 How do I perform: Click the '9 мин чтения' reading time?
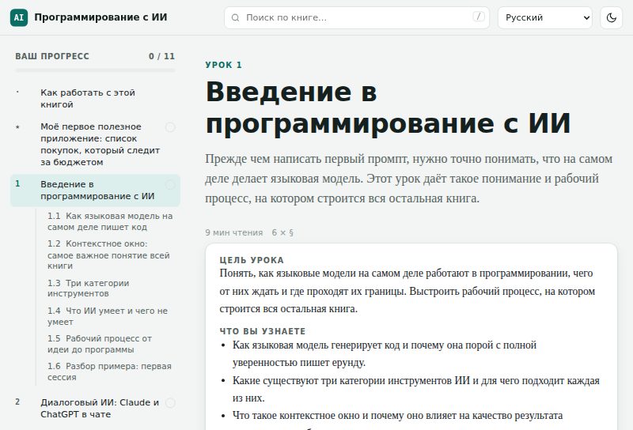233,232
